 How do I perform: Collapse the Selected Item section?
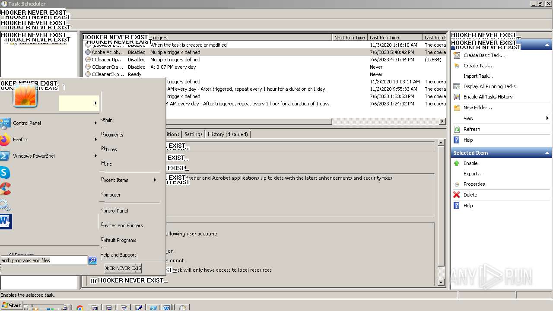tap(547, 153)
